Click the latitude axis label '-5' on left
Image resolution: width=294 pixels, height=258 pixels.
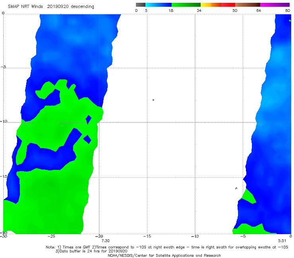click(4, 67)
